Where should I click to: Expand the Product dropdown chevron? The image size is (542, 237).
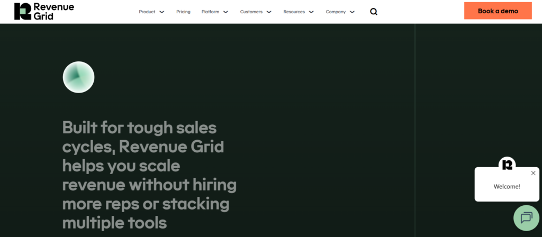162,12
